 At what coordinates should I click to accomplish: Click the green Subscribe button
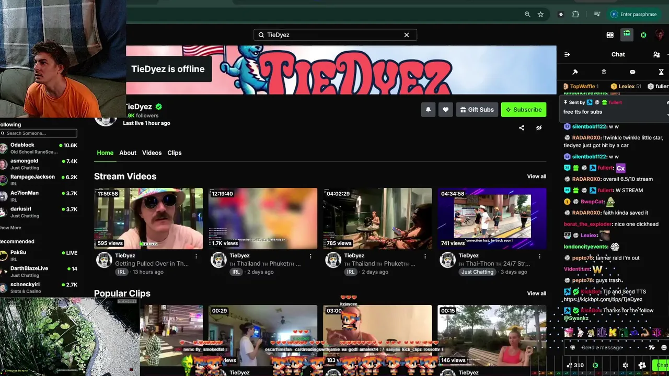523,110
